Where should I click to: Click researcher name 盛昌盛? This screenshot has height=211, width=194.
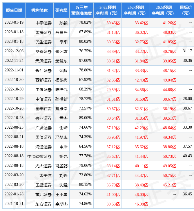[x=61, y=32]
